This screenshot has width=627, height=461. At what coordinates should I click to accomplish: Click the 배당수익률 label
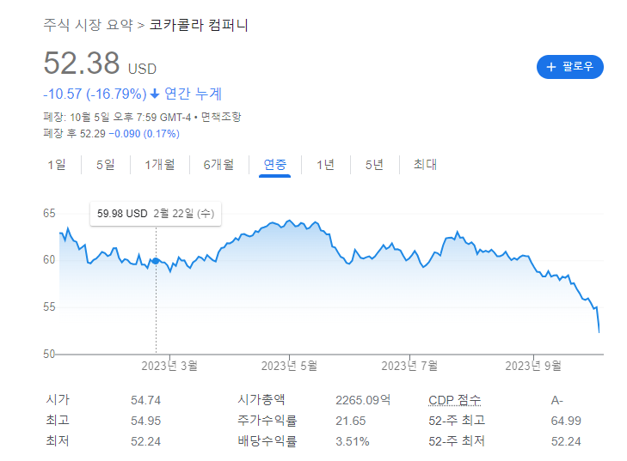pyautogui.click(x=267, y=441)
